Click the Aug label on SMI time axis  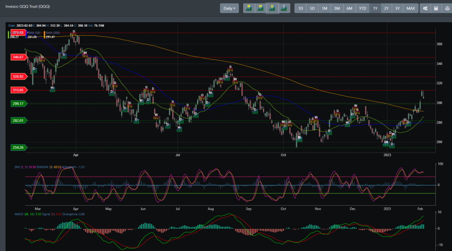click(x=211, y=209)
